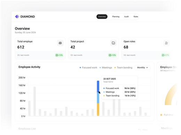181x135 pixels.
Task: Click the +17% badge on Open roles card
Action: (x=165, y=55)
